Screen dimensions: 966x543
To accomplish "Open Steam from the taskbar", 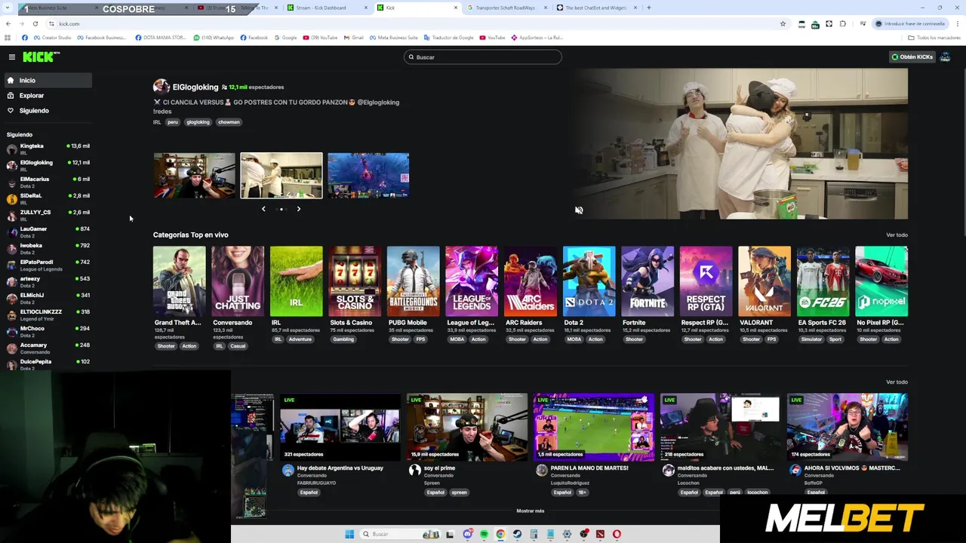I will (x=517, y=534).
